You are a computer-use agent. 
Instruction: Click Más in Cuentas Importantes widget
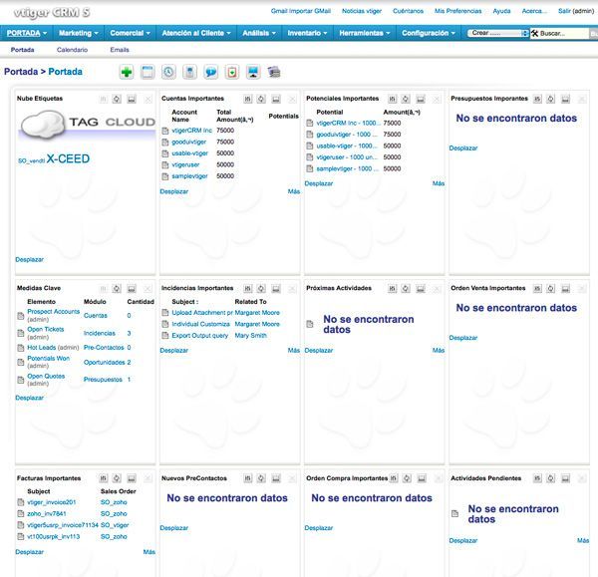tap(294, 191)
